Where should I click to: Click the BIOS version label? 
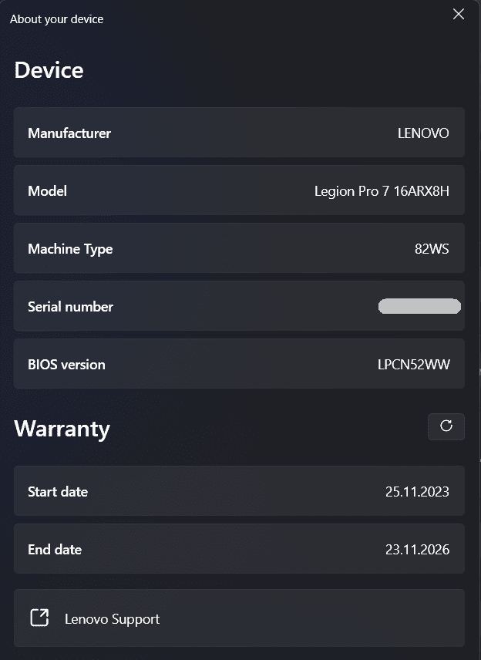point(66,365)
